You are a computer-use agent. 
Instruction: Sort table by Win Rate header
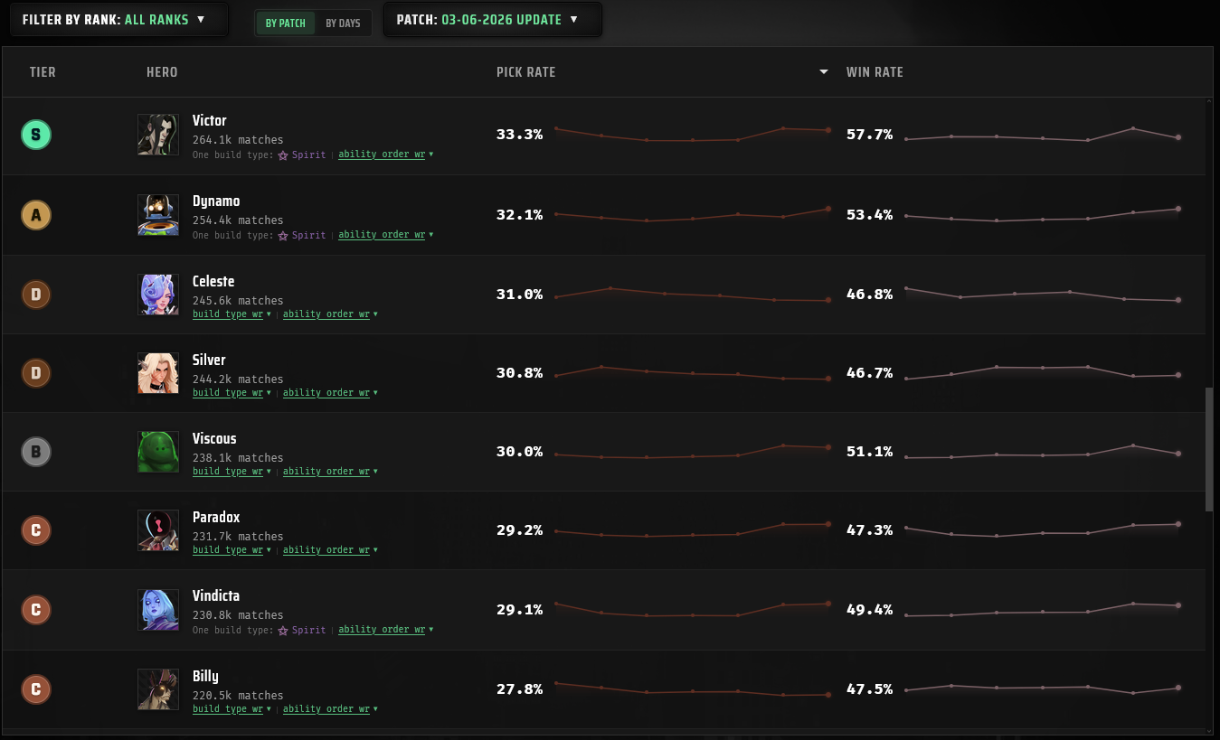(x=875, y=72)
